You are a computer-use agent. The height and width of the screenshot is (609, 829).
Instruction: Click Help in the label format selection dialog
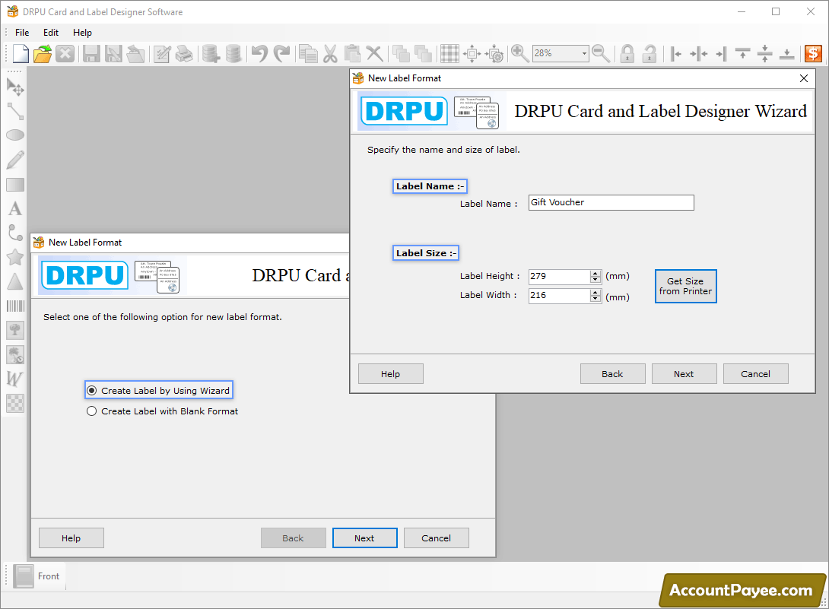pyautogui.click(x=71, y=538)
